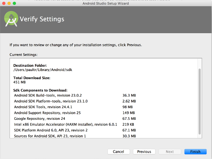Click the 'Total Download Size:' heading
This screenshot has width=212, height=159.
(32, 78)
